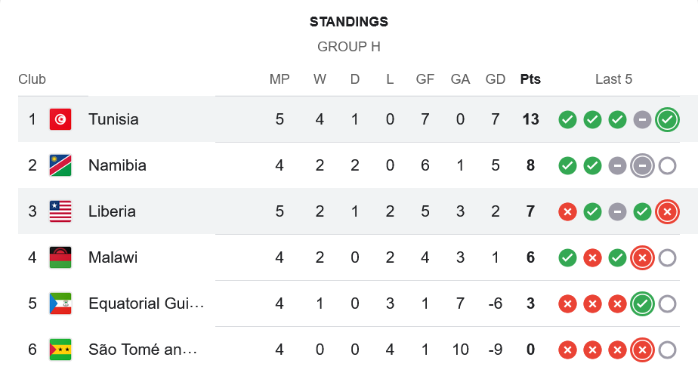
Task: Click the Equatorial Guinea flag icon
Action: [x=60, y=303]
